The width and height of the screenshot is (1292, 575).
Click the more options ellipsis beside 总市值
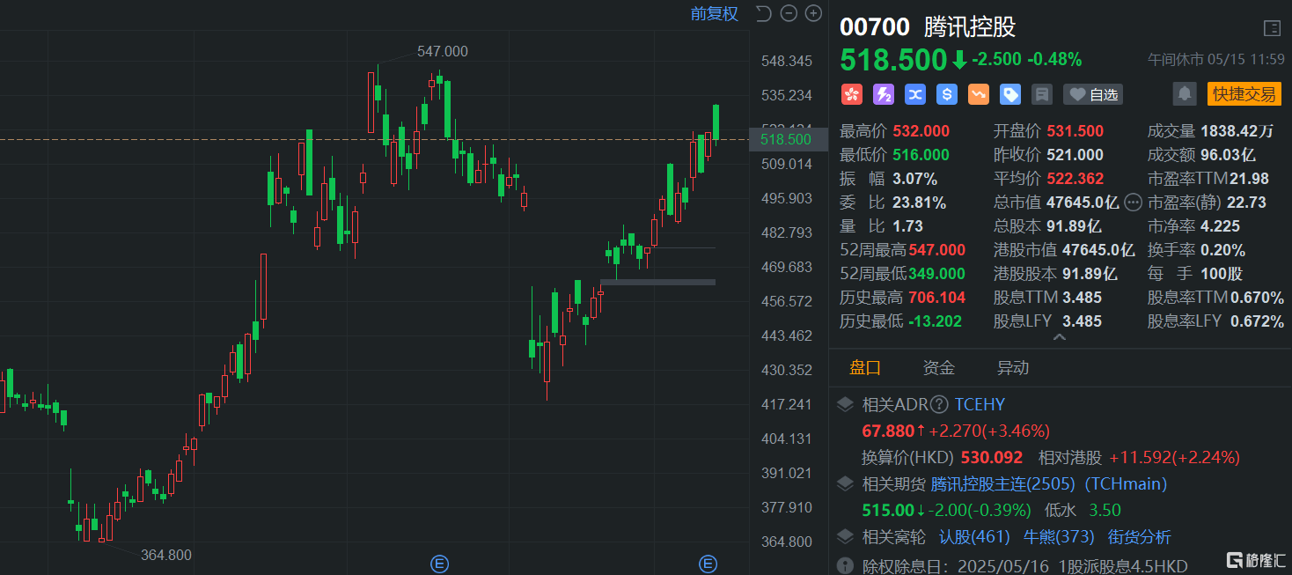pos(1133,203)
